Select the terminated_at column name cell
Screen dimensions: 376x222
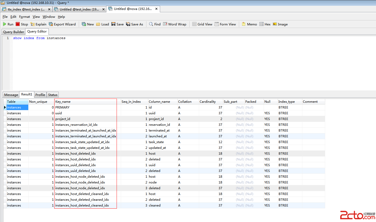click(x=163, y=130)
